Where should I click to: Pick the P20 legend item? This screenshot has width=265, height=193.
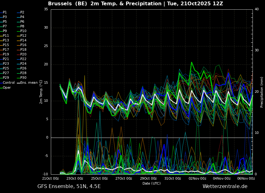pyautogui.click(x=23, y=54)
